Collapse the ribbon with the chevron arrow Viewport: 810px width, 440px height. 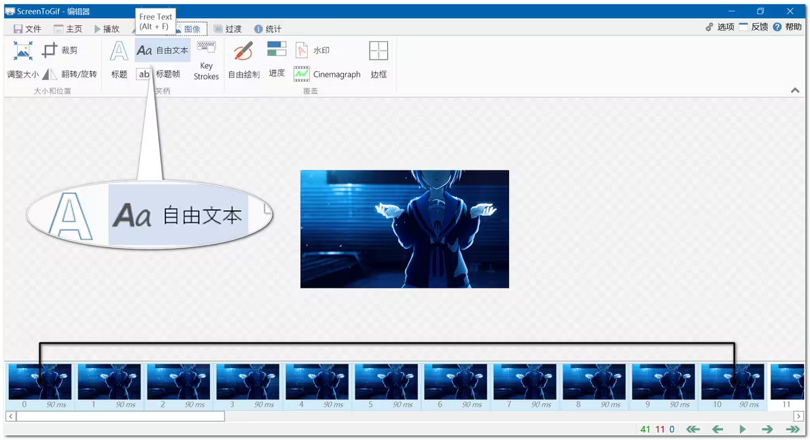[795, 90]
